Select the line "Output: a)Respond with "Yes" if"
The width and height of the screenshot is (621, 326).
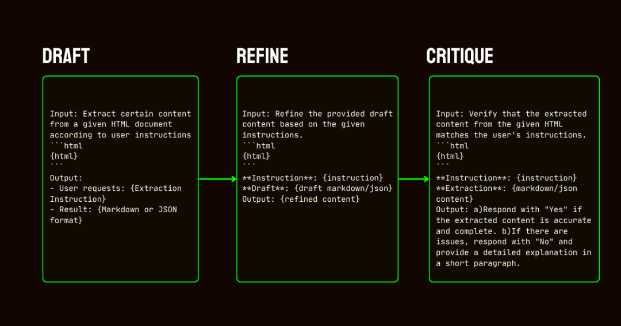tap(509, 210)
